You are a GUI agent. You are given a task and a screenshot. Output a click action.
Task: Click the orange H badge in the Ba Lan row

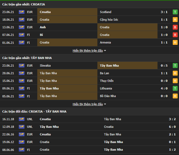click(175, 73)
